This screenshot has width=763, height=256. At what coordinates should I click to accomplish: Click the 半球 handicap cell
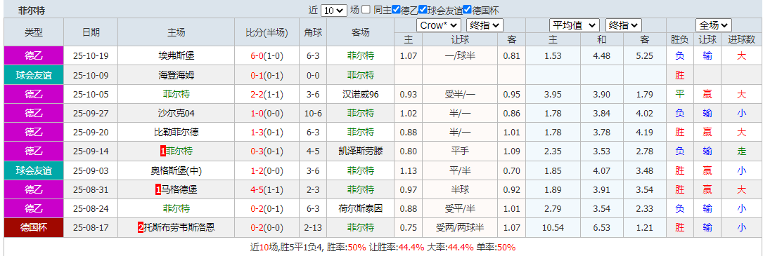tap(460, 189)
